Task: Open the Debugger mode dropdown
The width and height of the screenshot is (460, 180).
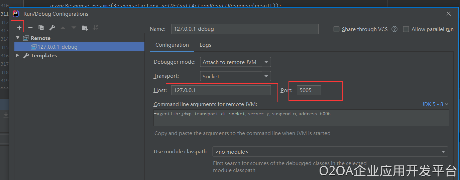Action: pos(235,62)
